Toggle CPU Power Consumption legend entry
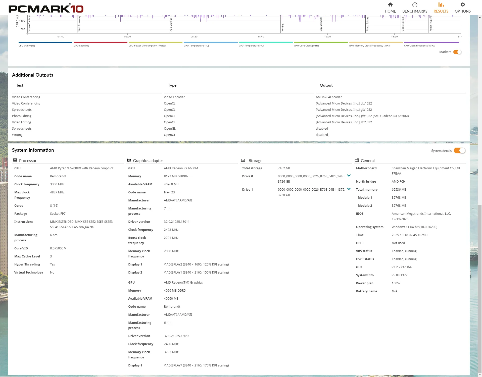 pyautogui.click(x=147, y=46)
